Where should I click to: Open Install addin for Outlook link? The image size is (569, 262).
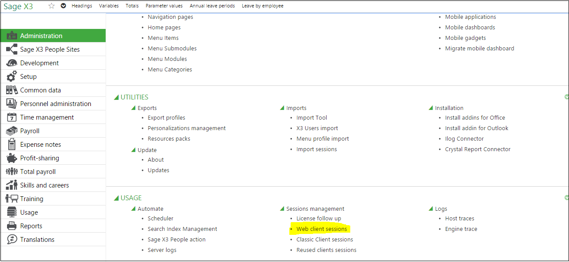click(x=477, y=128)
